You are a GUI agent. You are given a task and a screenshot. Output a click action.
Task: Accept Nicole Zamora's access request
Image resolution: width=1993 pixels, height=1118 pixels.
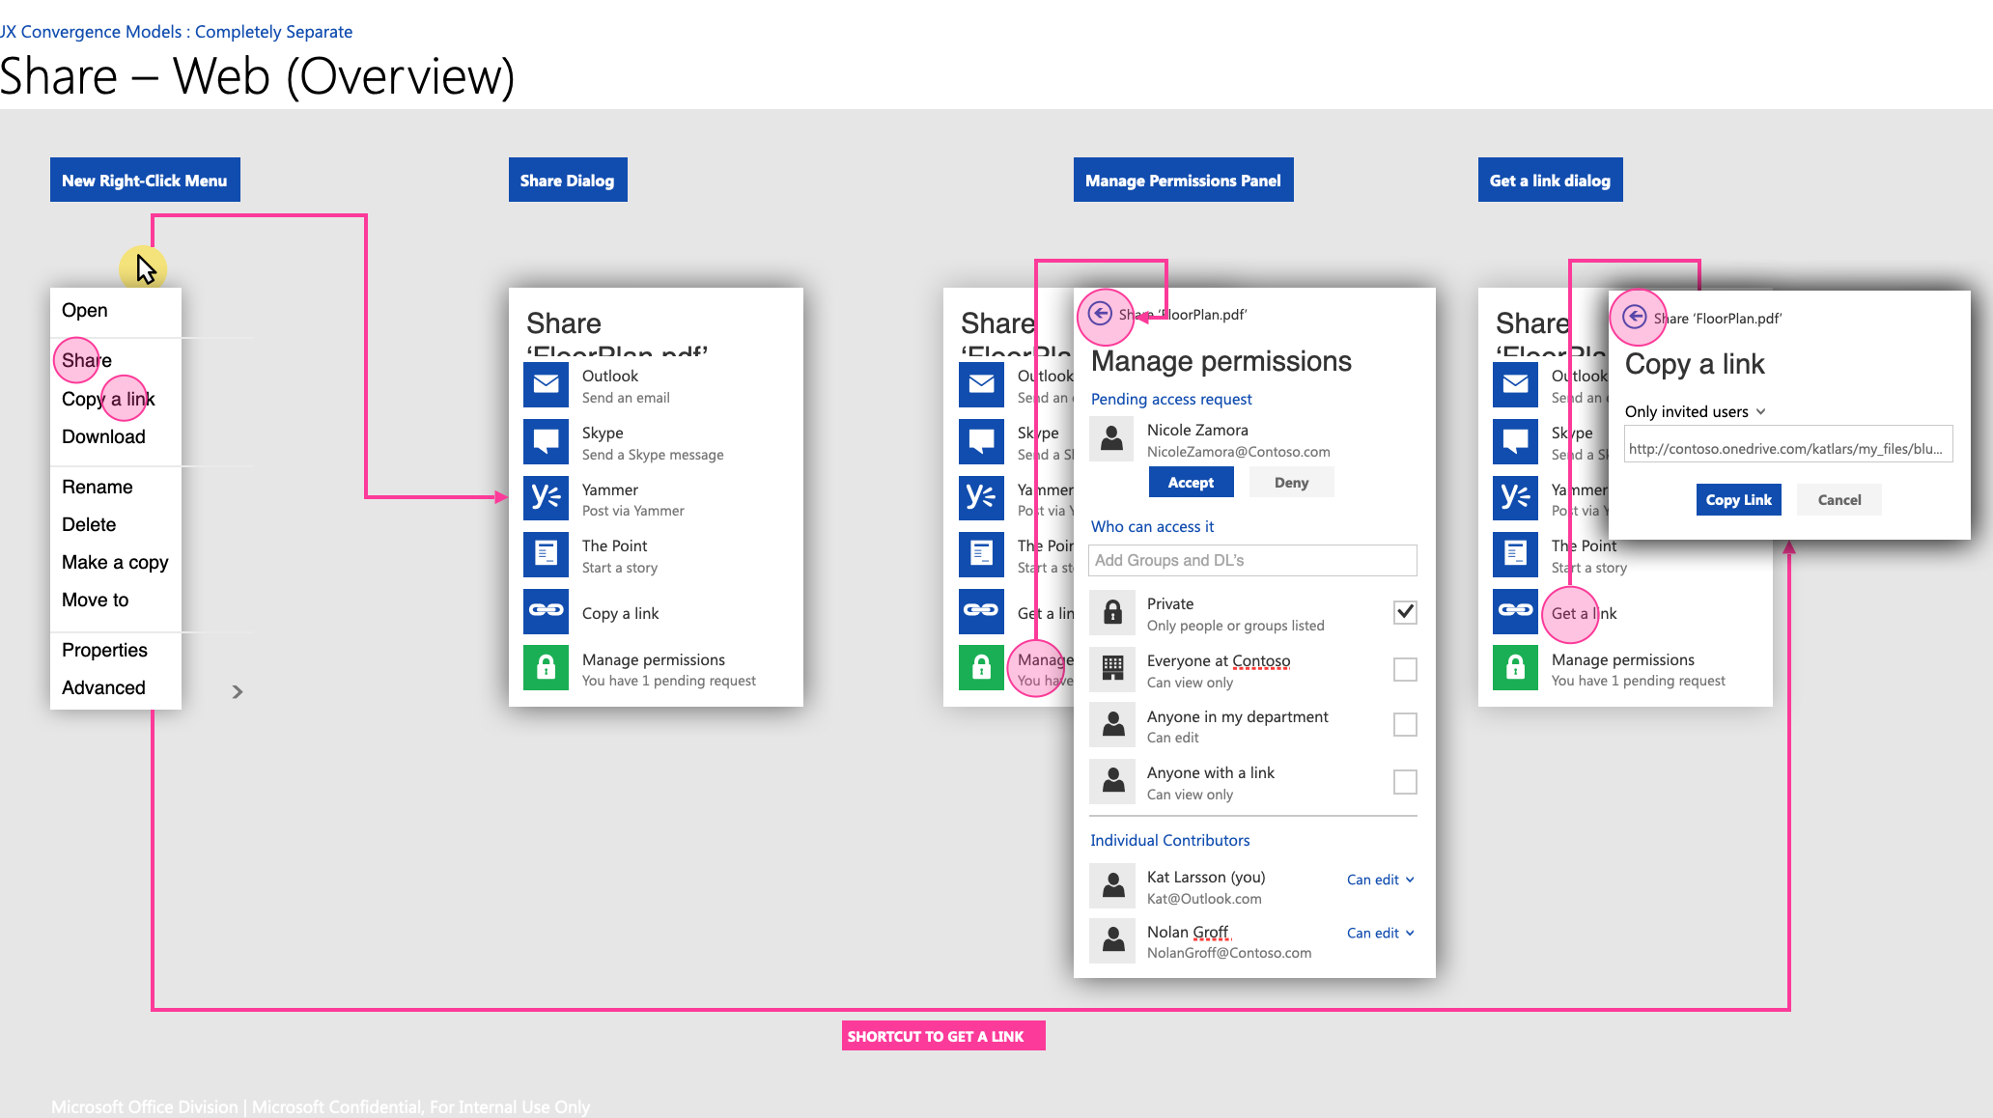pyautogui.click(x=1191, y=482)
